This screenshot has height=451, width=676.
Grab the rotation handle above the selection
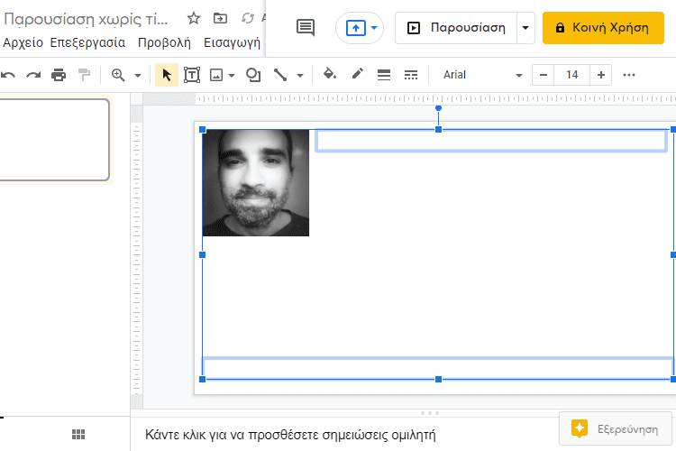[438, 108]
